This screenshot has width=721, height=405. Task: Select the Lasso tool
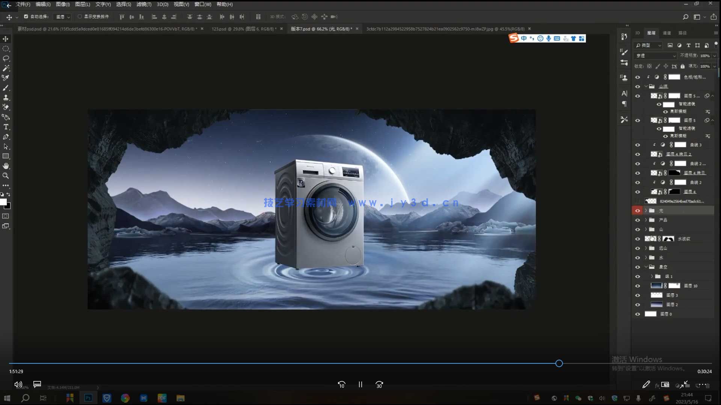(6, 58)
